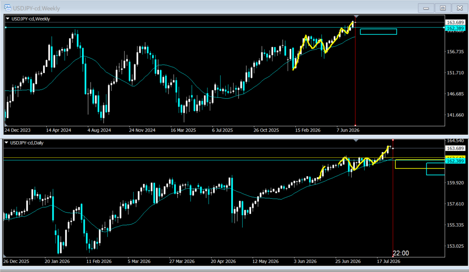Click the 155.335 price on daily scale
This screenshot has height=272, width=469.
pyautogui.click(x=455, y=225)
